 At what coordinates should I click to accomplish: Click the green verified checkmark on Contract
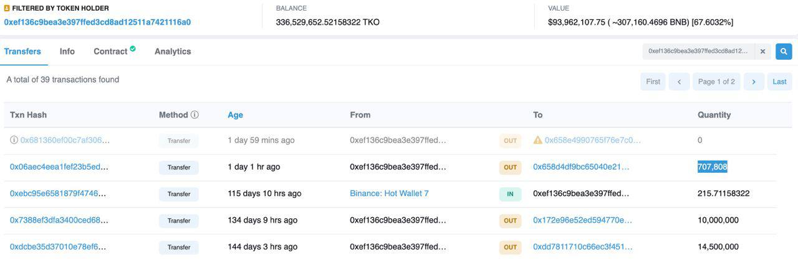pyautogui.click(x=133, y=48)
